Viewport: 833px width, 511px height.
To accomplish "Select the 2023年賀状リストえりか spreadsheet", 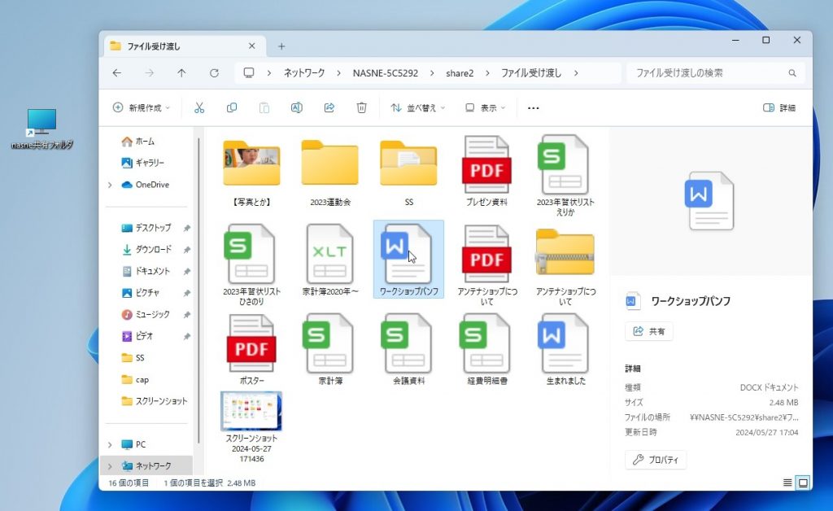I will (565, 175).
